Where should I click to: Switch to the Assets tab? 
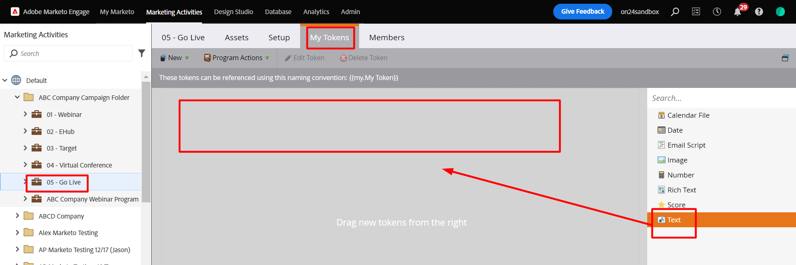pyautogui.click(x=237, y=37)
